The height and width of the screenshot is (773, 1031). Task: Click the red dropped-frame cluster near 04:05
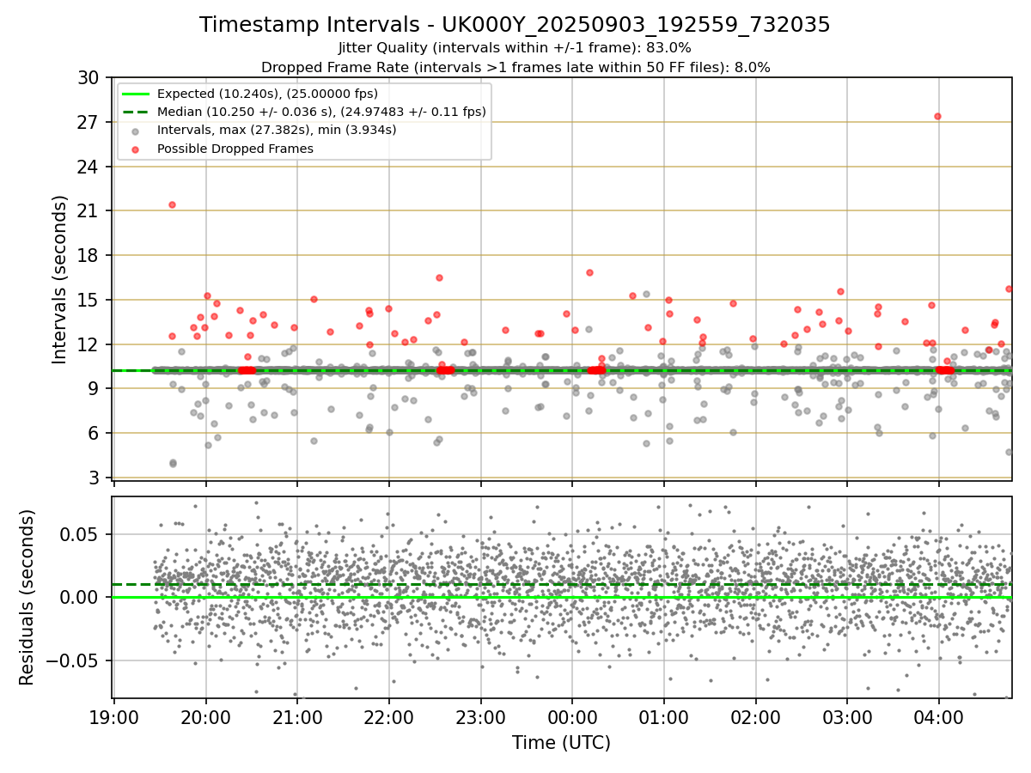click(944, 370)
